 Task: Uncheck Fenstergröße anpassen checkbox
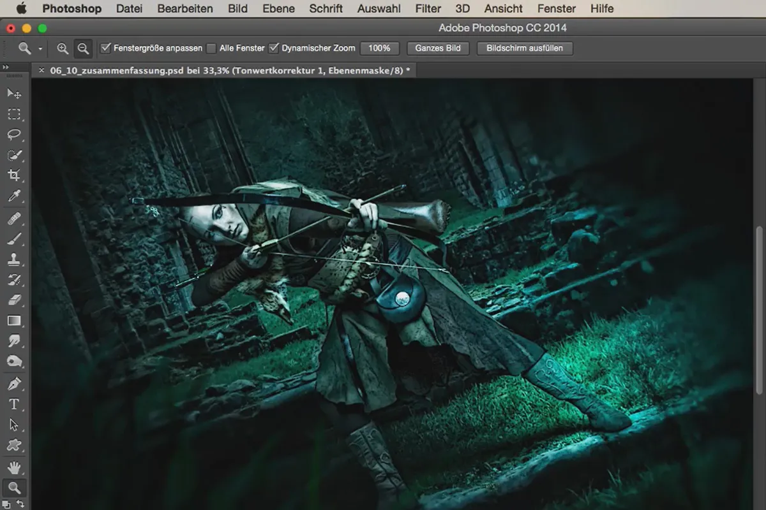coord(106,48)
